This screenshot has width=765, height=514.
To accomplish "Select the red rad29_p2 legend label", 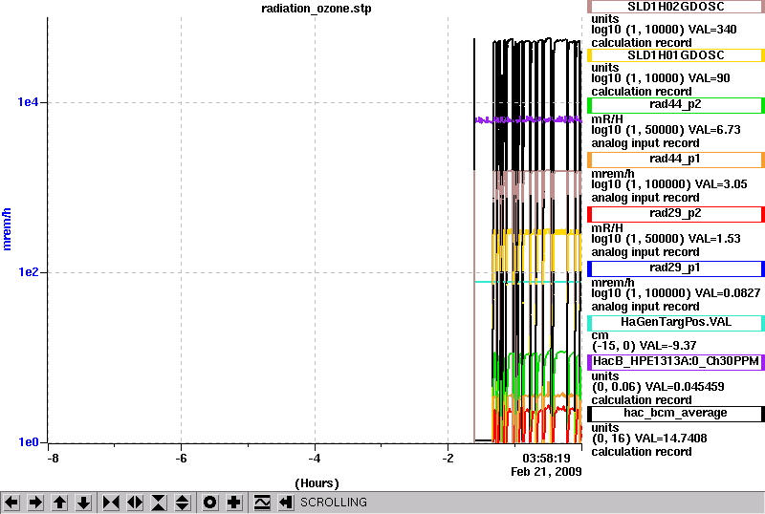I will coord(676,214).
